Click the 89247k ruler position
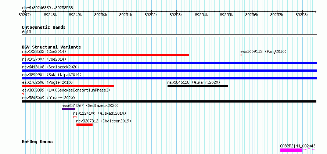 [25, 15]
